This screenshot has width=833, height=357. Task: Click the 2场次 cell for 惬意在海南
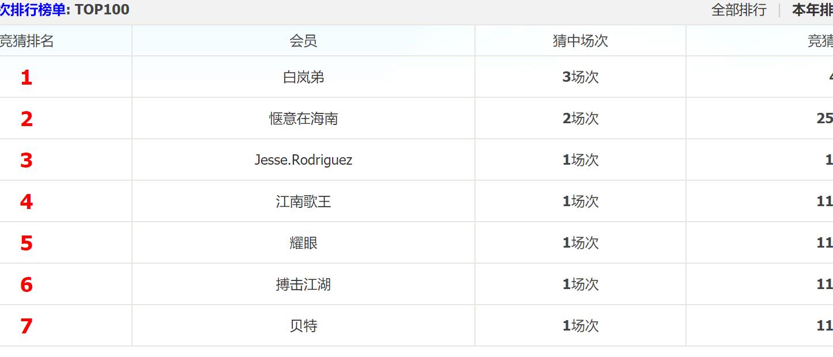[581, 119]
